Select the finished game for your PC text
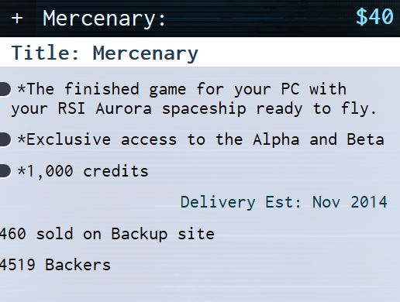Image resolution: width=400 pixels, height=302 pixels. tap(181, 89)
